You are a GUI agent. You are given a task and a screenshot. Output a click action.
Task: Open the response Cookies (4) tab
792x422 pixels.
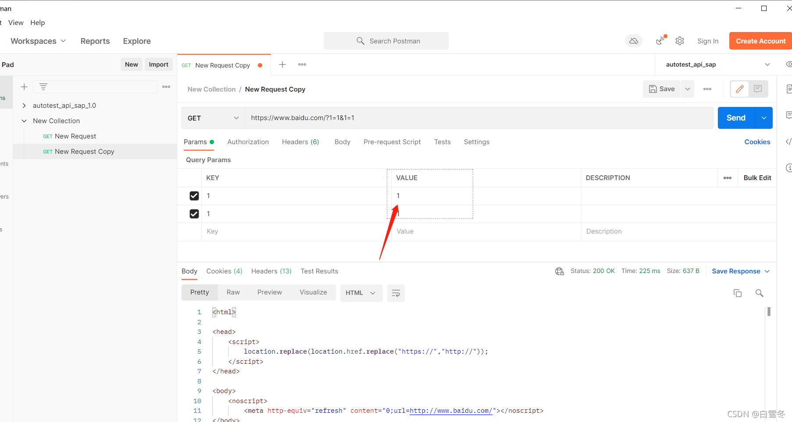[224, 271]
